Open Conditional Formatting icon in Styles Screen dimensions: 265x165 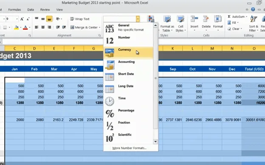[150, 19]
